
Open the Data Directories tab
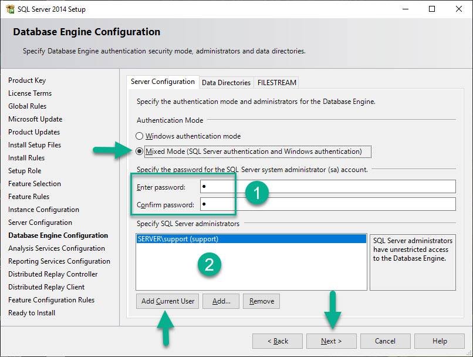coord(227,83)
